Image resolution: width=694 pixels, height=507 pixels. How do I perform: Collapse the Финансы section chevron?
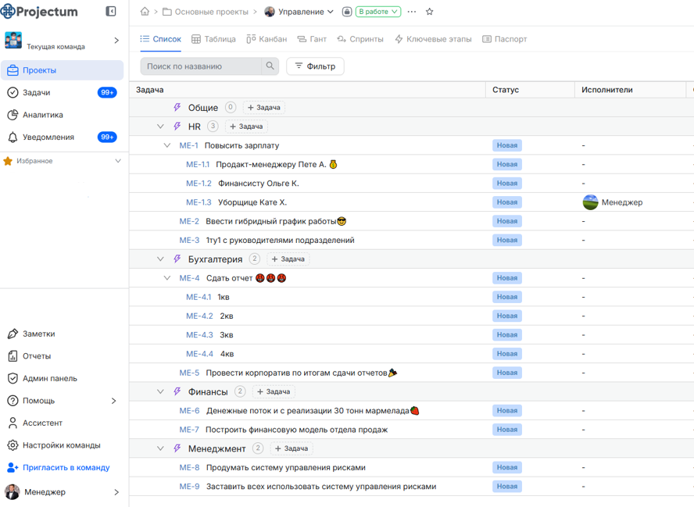[160, 392]
